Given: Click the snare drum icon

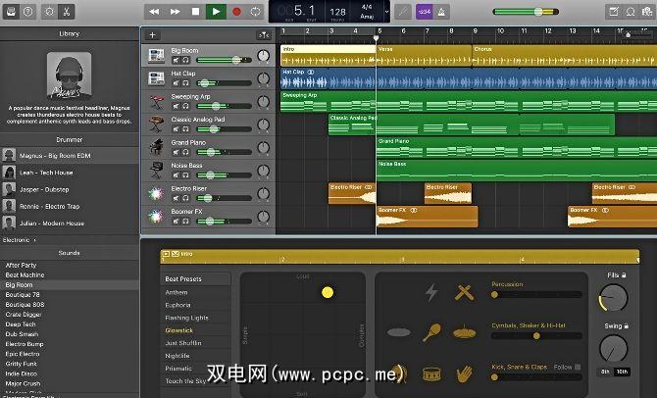Looking at the screenshot, I should (x=430, y=373).
